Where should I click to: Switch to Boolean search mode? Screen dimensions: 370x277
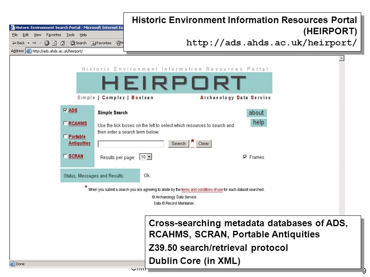click(x=142, y=97)
